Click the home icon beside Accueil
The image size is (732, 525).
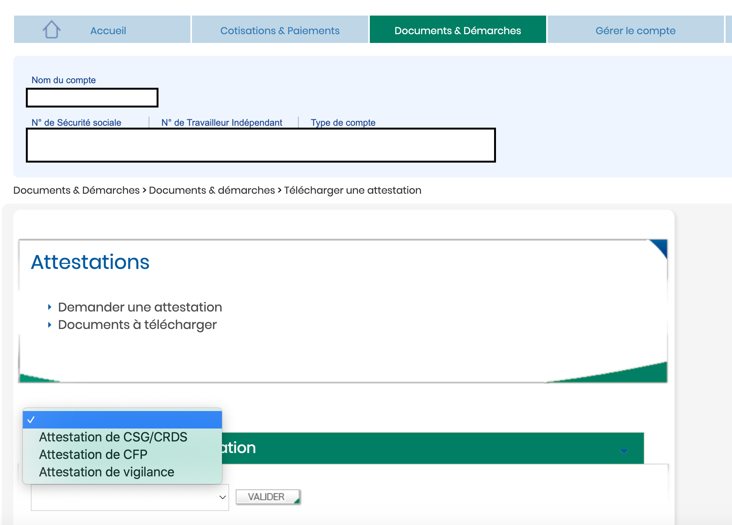tap(51, 30)
